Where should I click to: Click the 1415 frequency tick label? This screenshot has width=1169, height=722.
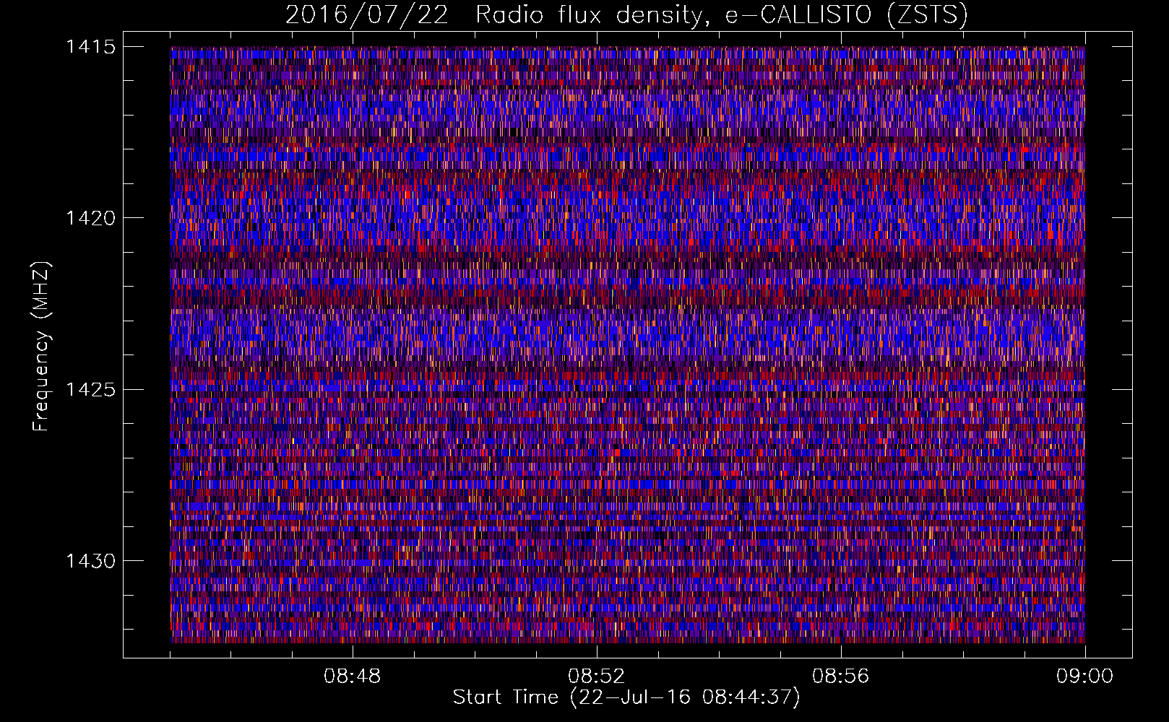(91, 47)
